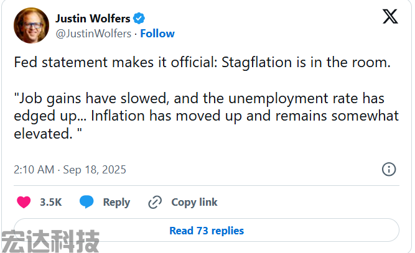415x253 pixels.
Task: Click the chain link copy icon
Action: coord(155,202)
